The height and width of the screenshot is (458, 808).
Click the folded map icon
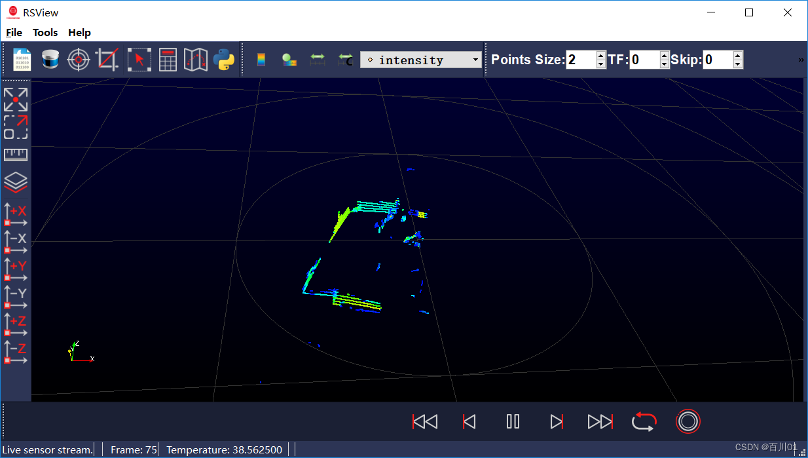tap(195, 60)
